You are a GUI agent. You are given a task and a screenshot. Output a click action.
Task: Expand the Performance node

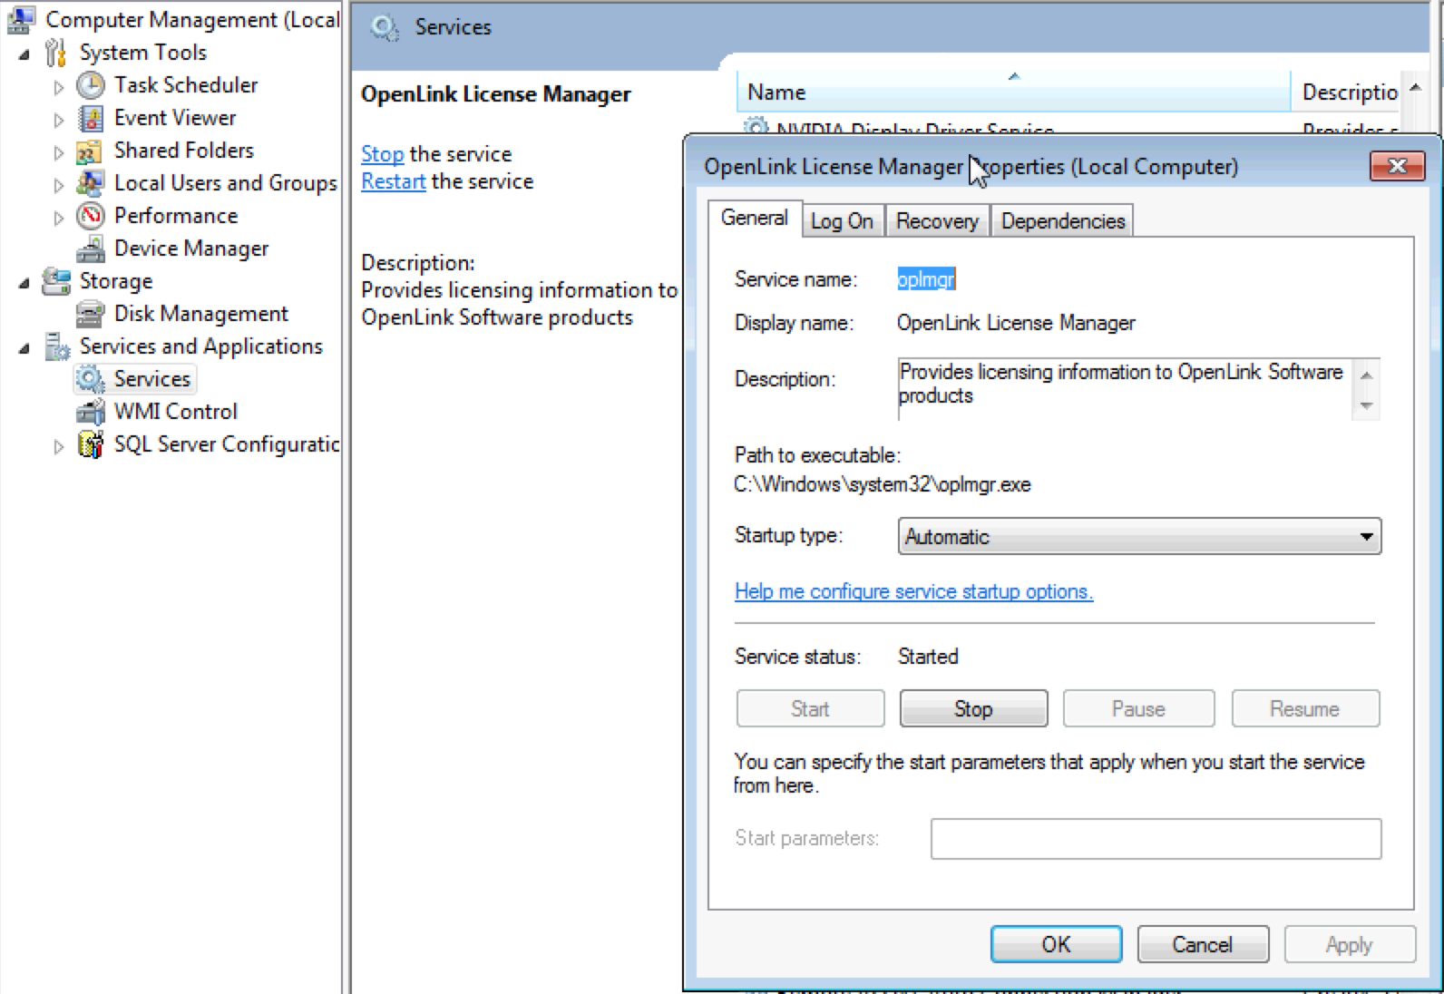click(x=58, y=218)
